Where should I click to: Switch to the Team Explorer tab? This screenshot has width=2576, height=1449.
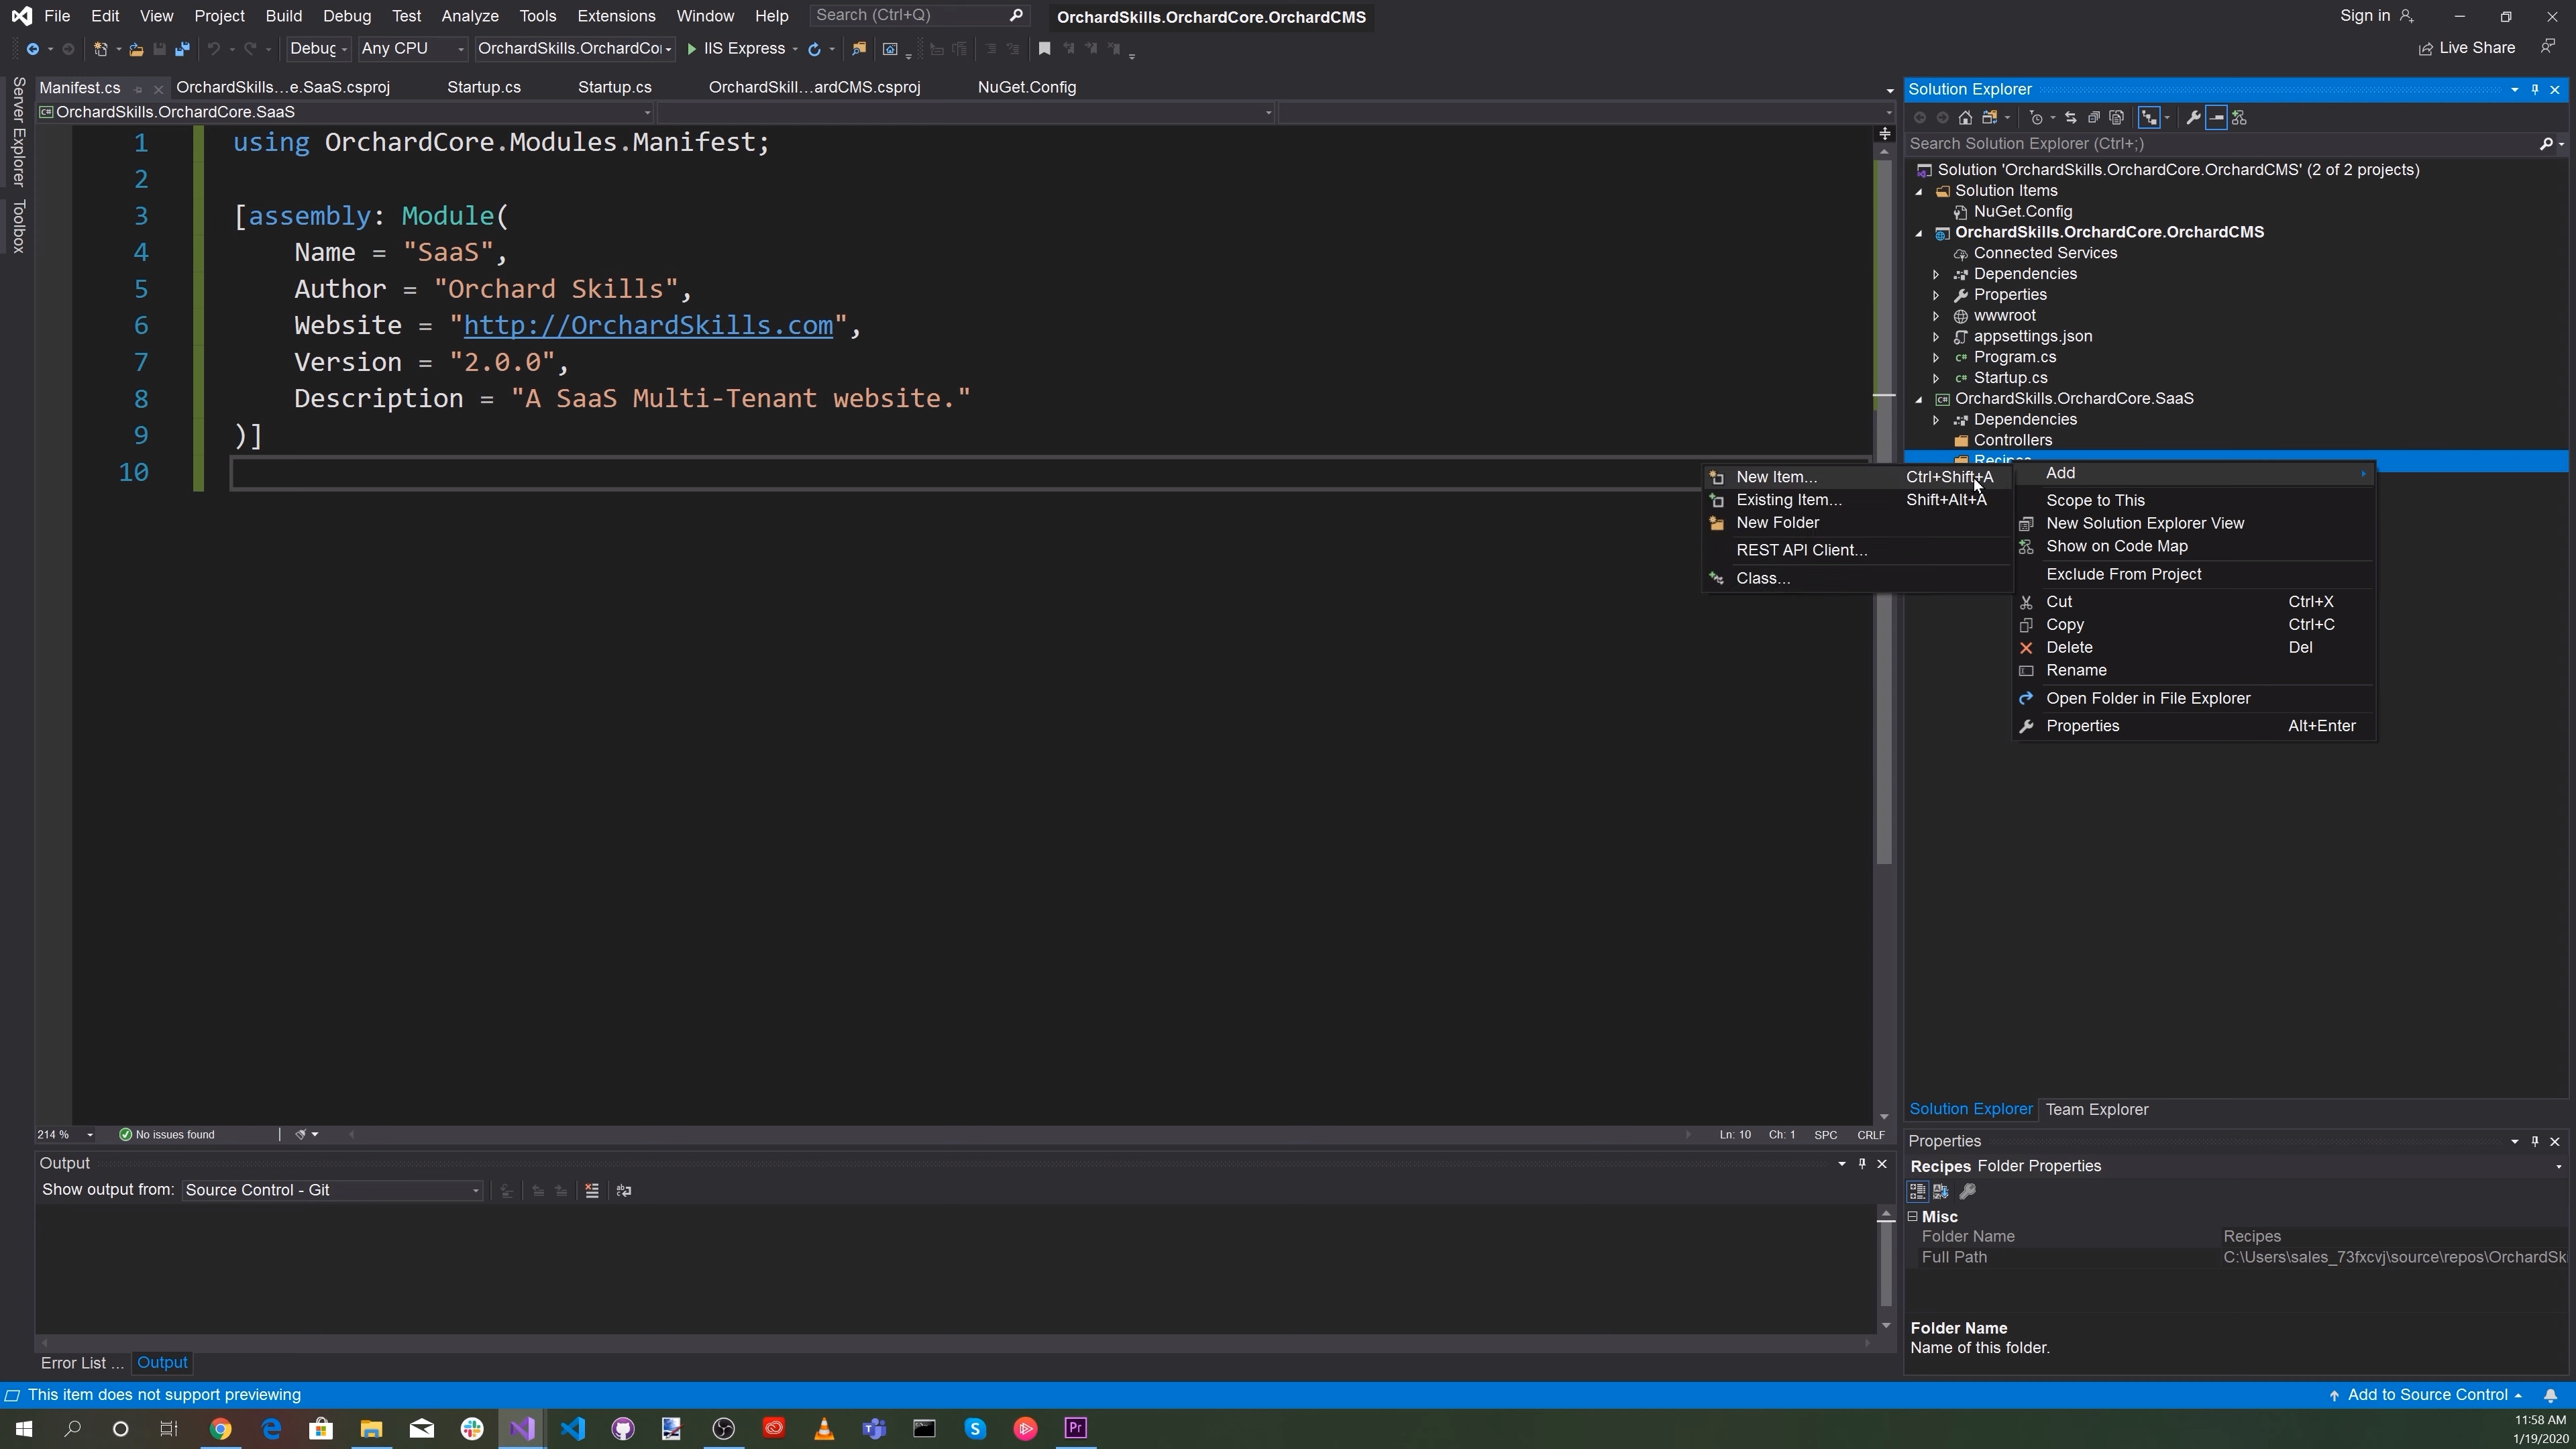[2097, 1110]
